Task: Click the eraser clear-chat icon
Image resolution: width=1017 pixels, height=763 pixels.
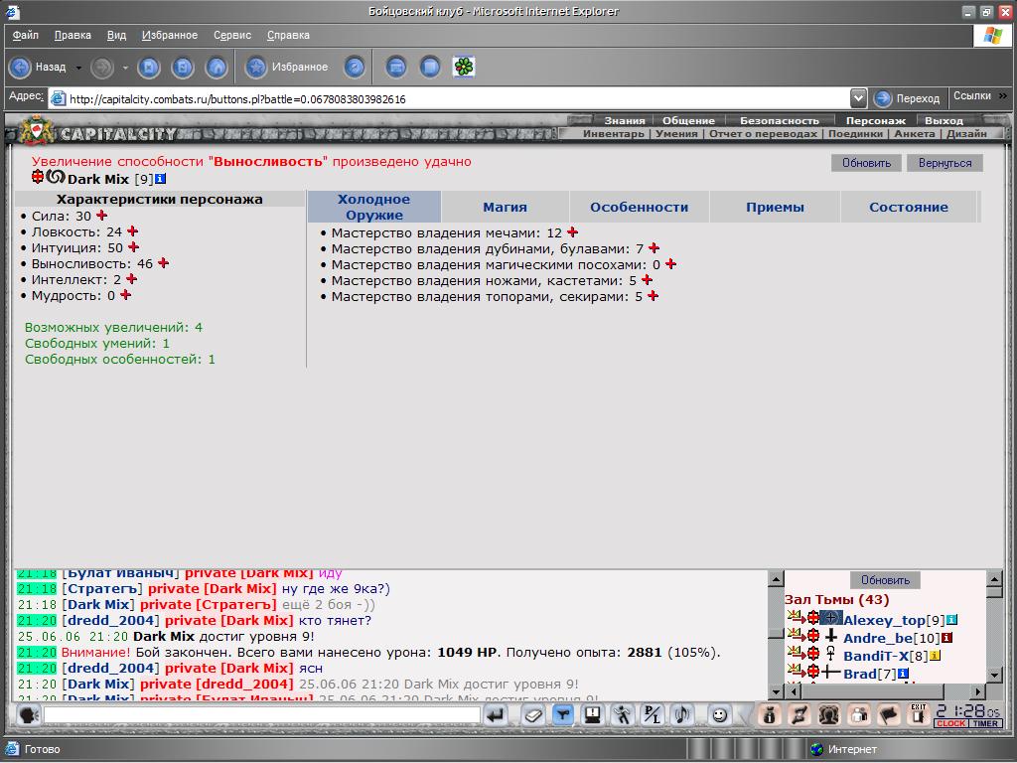Action: click(x=533, y=715)
